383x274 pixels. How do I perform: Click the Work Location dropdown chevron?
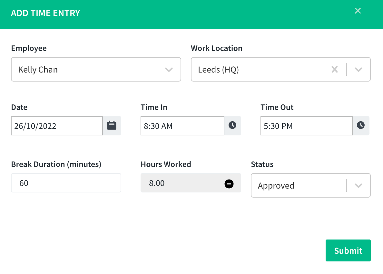click(x=358, y=69)
